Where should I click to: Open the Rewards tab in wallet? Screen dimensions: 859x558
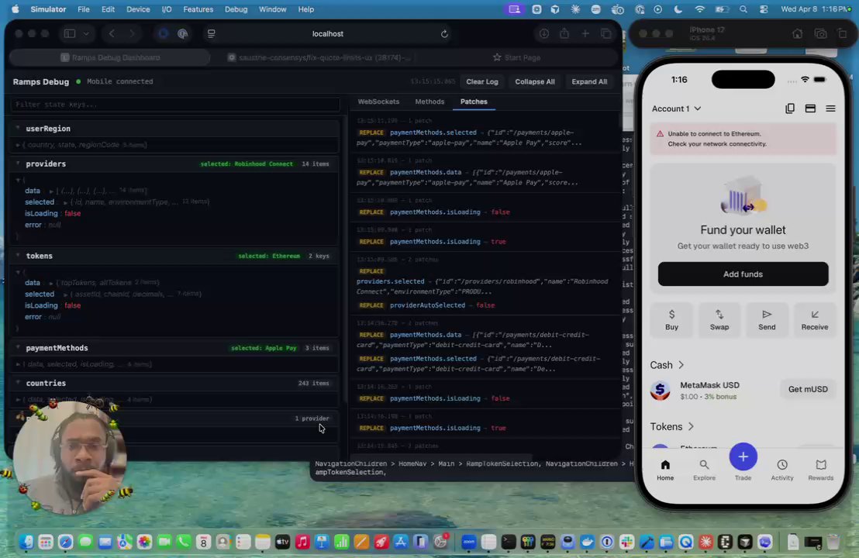tap(821, 470)
